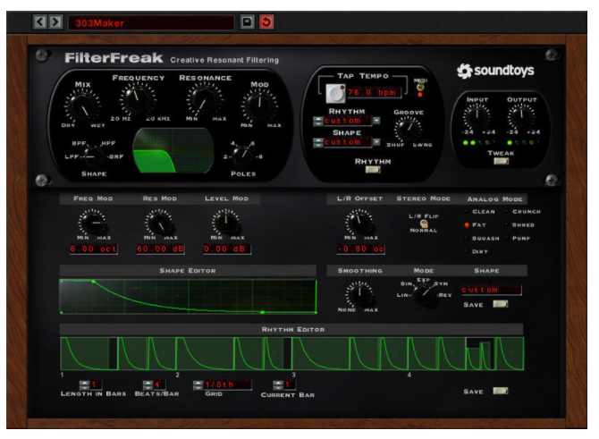Toggle the L/R Flip stereo mode switch
The width and height of the screenshot is (599, 439).
423,224
